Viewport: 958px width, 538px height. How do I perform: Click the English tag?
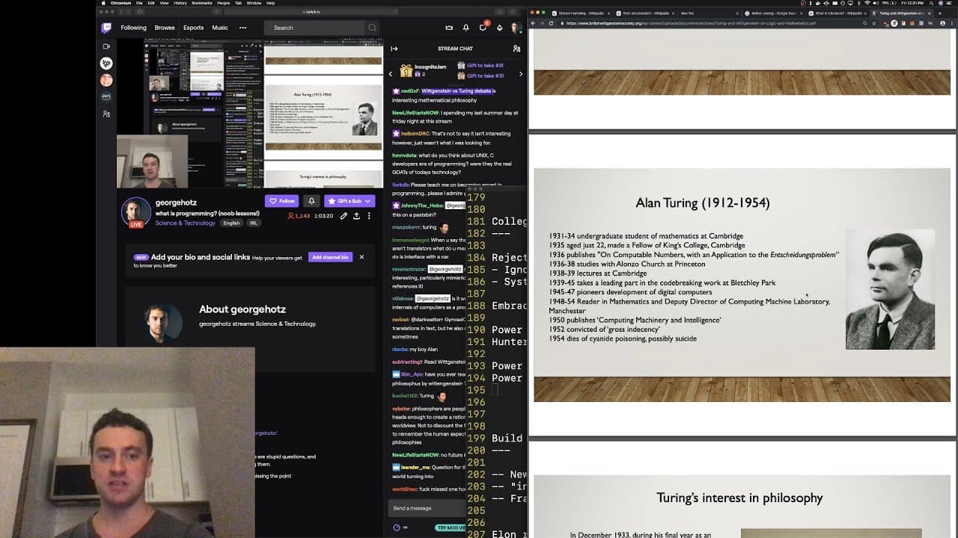[231, 223]
